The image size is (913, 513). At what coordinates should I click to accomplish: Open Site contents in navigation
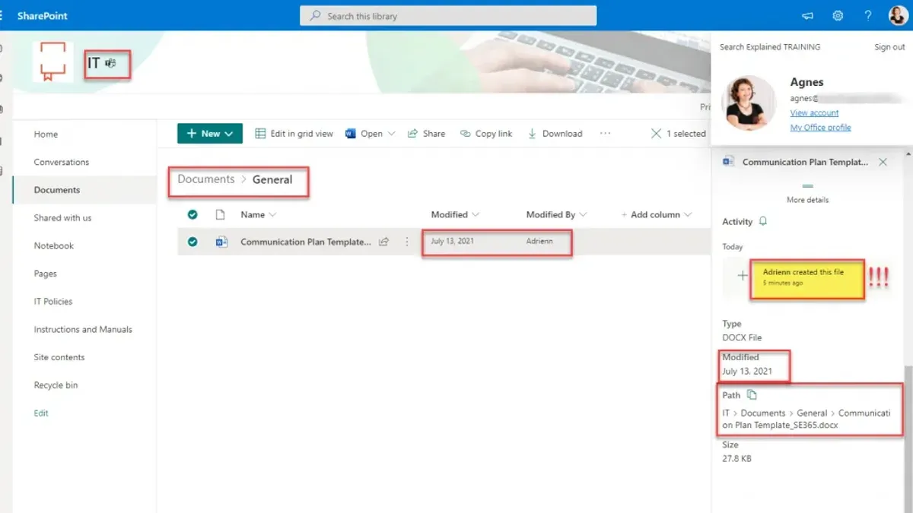[x=59, y=357]
